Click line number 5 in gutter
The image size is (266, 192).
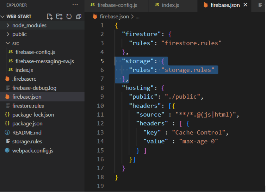(x=102, y=61)
